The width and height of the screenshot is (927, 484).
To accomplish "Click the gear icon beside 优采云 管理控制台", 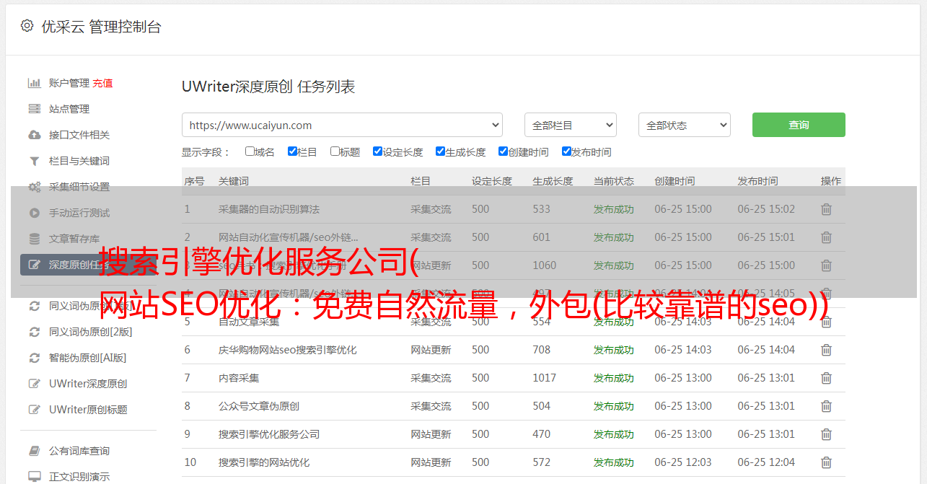I will [x=27, y=26].
